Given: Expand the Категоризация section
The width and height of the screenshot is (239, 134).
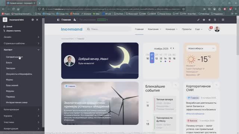Looking at the screenshot, I should 21,109.
